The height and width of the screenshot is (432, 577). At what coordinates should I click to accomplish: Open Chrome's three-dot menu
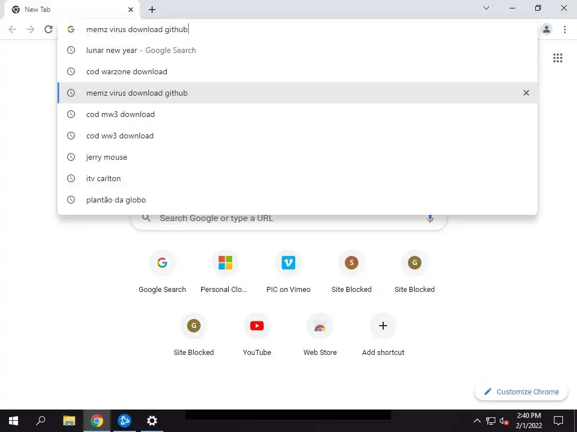pyautogui.click(x=565, y=29)
